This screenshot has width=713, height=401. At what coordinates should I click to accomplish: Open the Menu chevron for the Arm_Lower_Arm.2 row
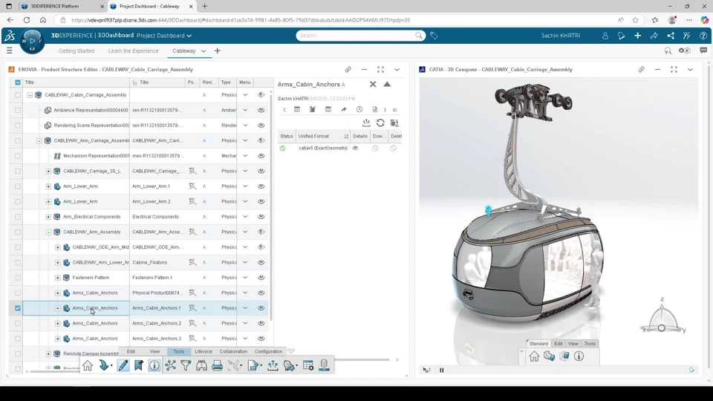click(x=245, y=201)
